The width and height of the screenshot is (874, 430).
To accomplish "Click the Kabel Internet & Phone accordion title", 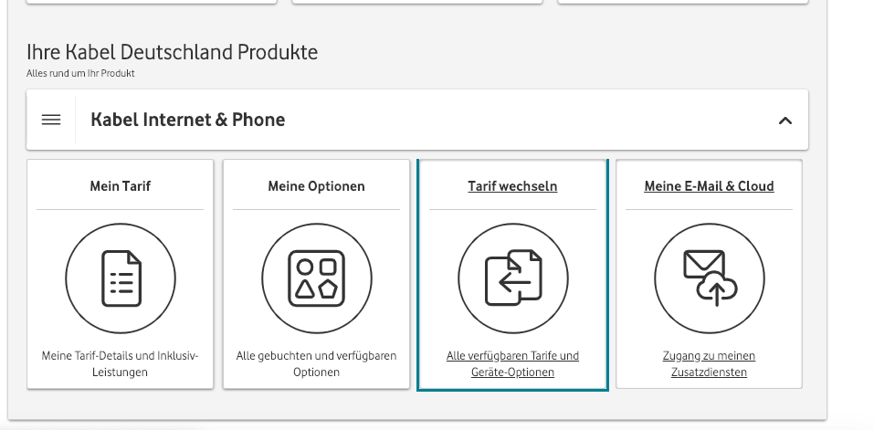I will (188, 120).
